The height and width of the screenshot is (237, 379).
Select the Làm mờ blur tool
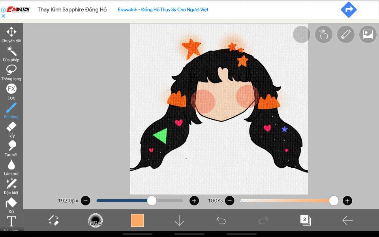coord(11,167)
